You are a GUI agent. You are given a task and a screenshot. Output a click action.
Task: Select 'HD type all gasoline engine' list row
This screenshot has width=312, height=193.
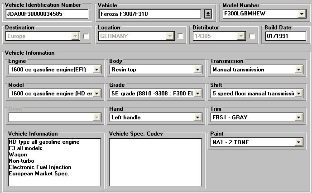[x=54, y=142]
